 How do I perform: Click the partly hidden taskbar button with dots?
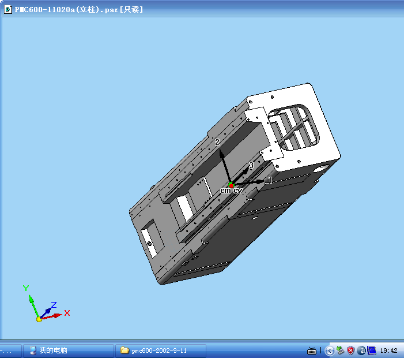tap(10, 350)
